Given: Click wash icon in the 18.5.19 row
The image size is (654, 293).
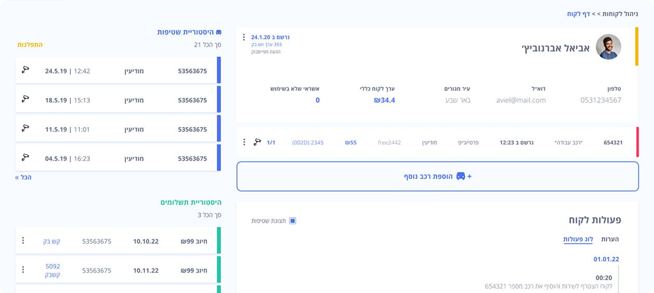Looking at the screenshot, I should pos(25,99).
